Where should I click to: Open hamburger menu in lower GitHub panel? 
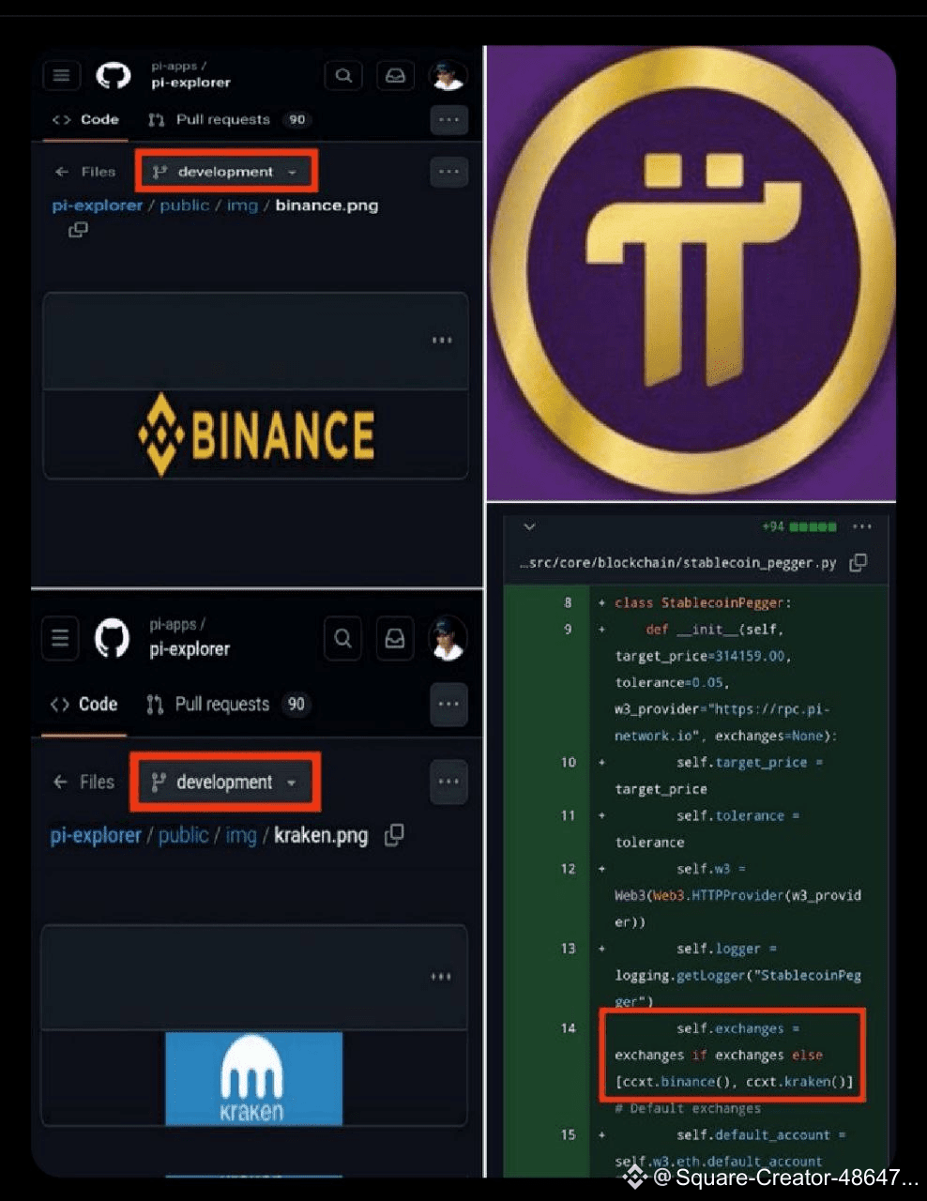60,638
